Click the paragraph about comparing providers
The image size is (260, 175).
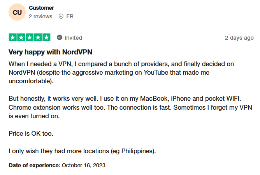121,73
